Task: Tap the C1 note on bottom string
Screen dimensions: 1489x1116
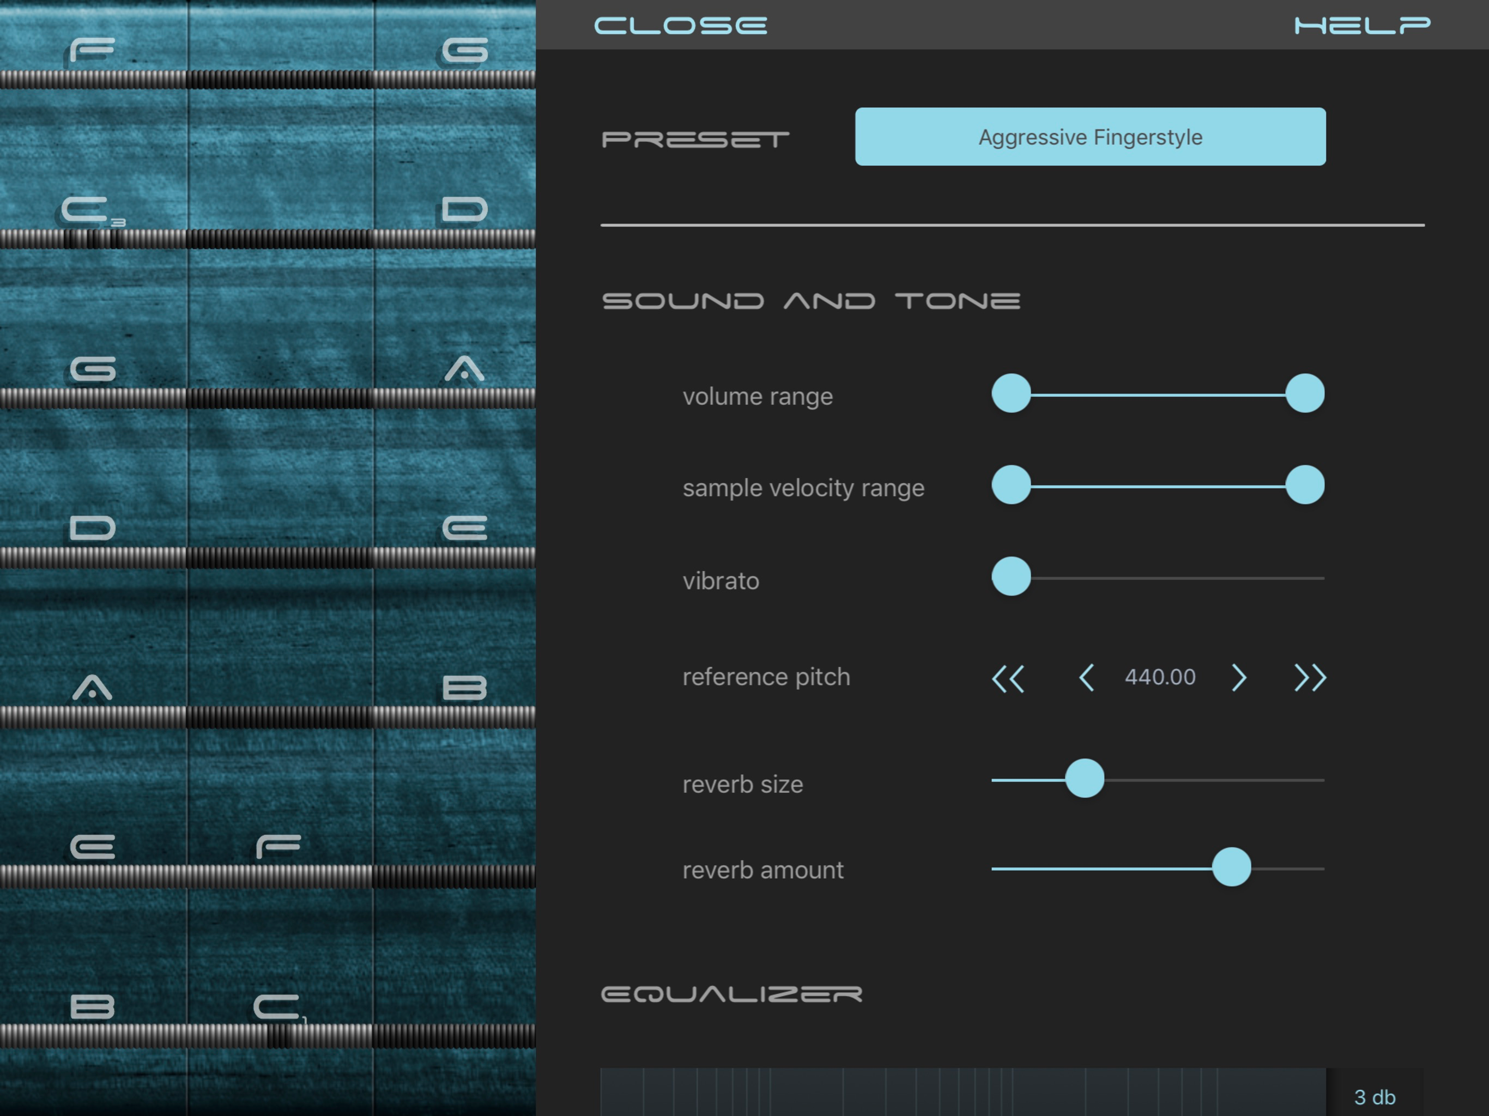Action: [x=280, y=1008]
